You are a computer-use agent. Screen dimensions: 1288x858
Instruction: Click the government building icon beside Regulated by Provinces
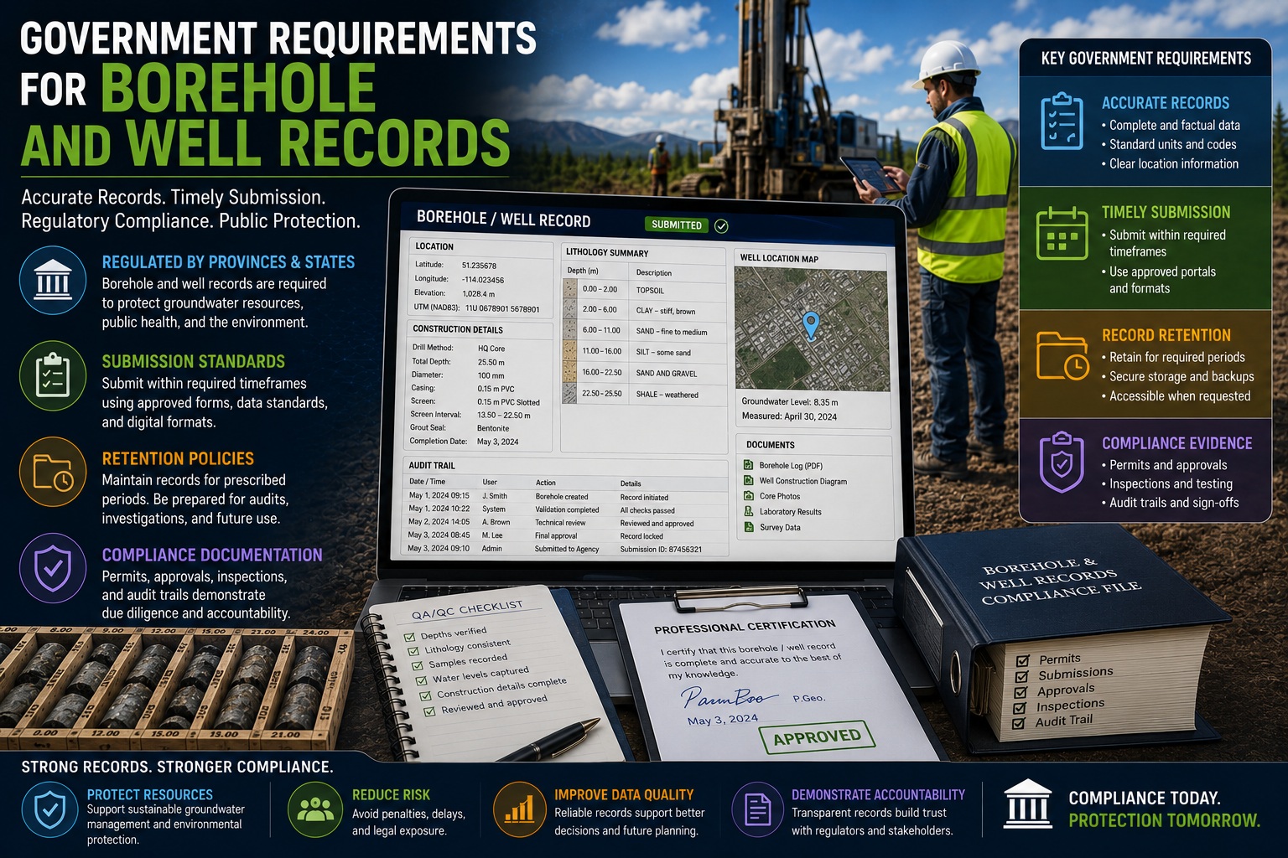click(53, 280)
